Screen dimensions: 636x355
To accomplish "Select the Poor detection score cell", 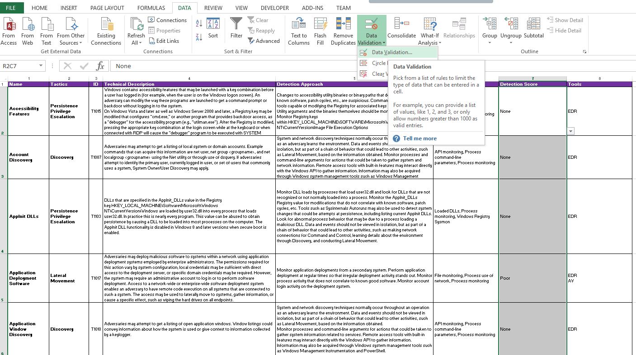I will click(532, 278).
